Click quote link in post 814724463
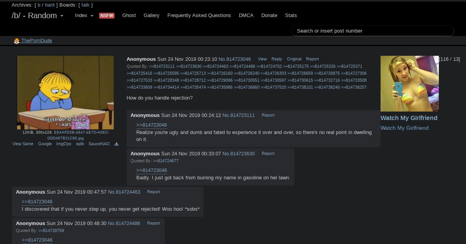 click(x=37, y=202)
